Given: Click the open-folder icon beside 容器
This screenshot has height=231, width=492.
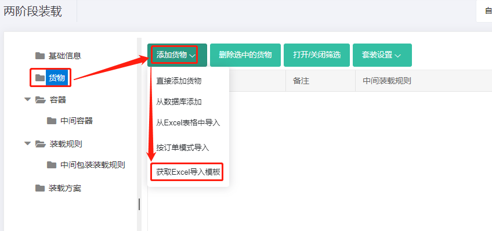Looking at the screenshot, I should click(40, 100).
